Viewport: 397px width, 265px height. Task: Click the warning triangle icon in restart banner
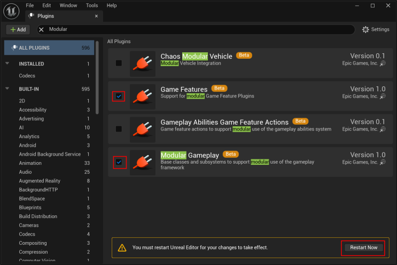tap(122, 248)
